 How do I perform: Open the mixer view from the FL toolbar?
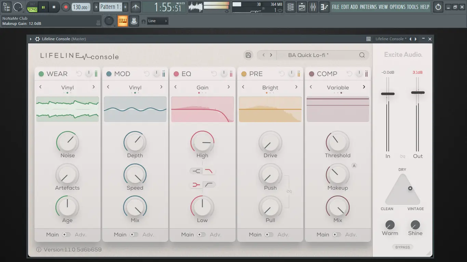point(313,7)
